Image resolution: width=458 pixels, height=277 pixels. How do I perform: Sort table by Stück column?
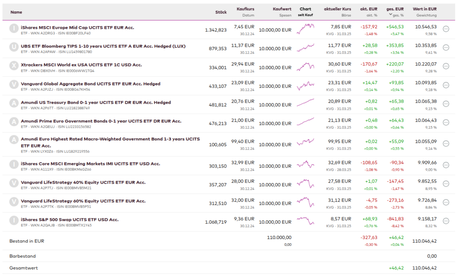pos(221,12)
